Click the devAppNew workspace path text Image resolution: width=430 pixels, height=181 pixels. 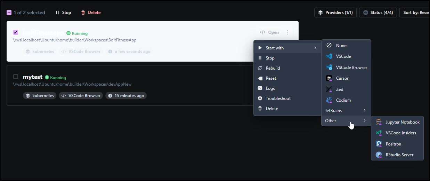tap(72, 84)
